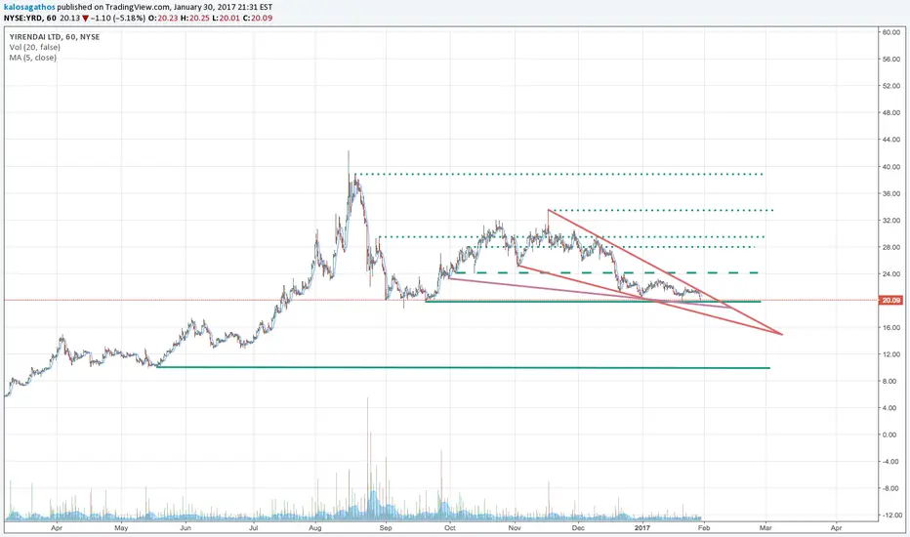Screen dimensions: 910x537
Task: Select the purple trendline starting in October
Action: pos(589,293)
